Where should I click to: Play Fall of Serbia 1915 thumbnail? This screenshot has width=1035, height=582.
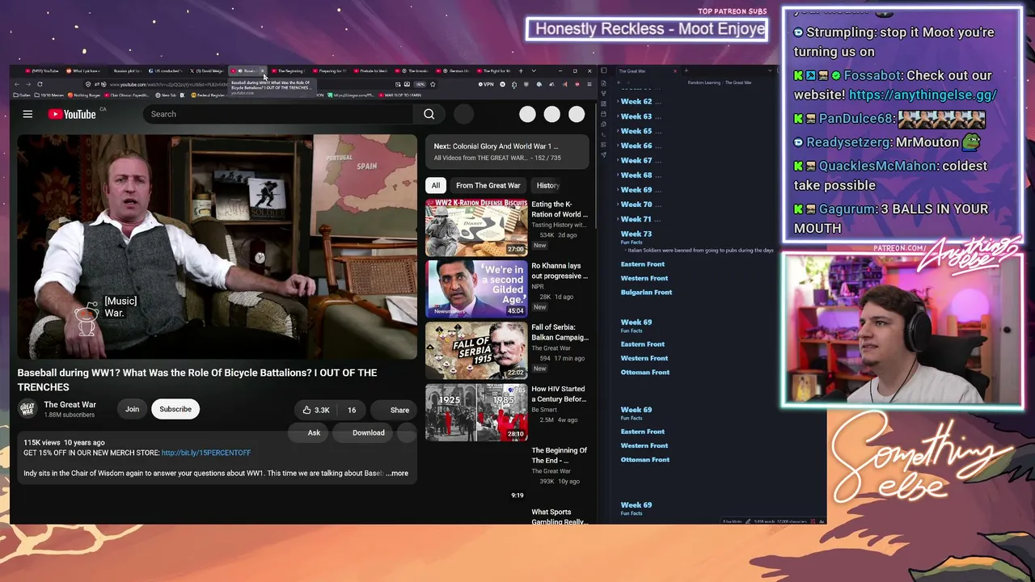click(476, 351)
